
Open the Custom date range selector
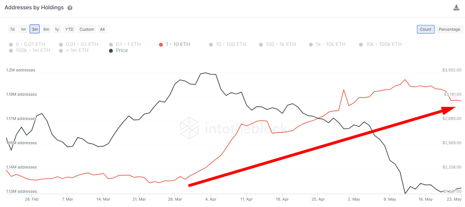click(86, 29)
